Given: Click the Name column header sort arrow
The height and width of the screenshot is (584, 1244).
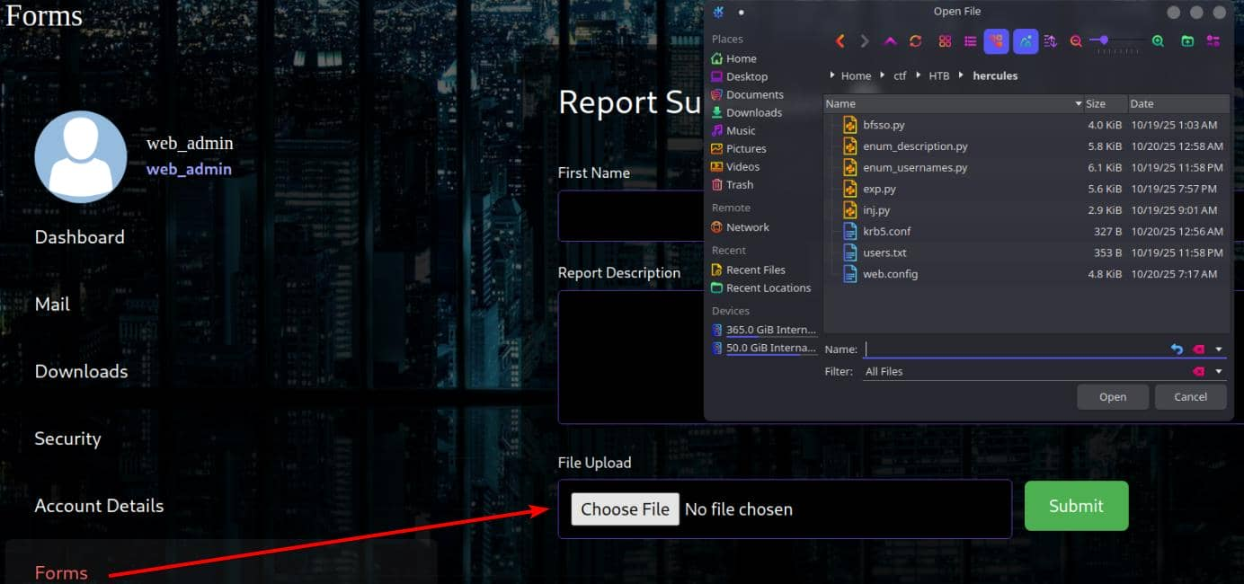Looking at the screenshot, I should point(1079,104).
